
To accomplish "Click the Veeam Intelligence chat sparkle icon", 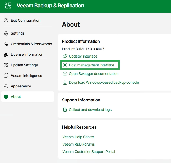I will click(x=6, y=76).
